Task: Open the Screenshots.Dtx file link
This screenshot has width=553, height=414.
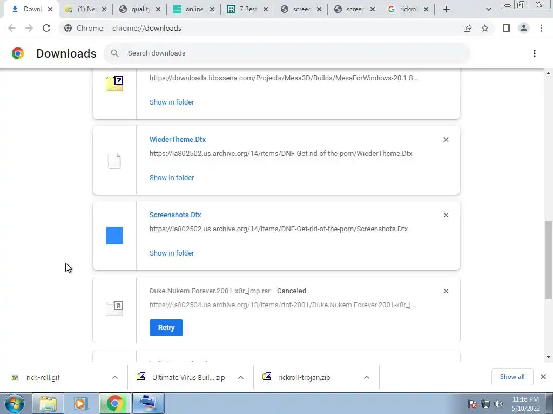Action: (176, 215)
